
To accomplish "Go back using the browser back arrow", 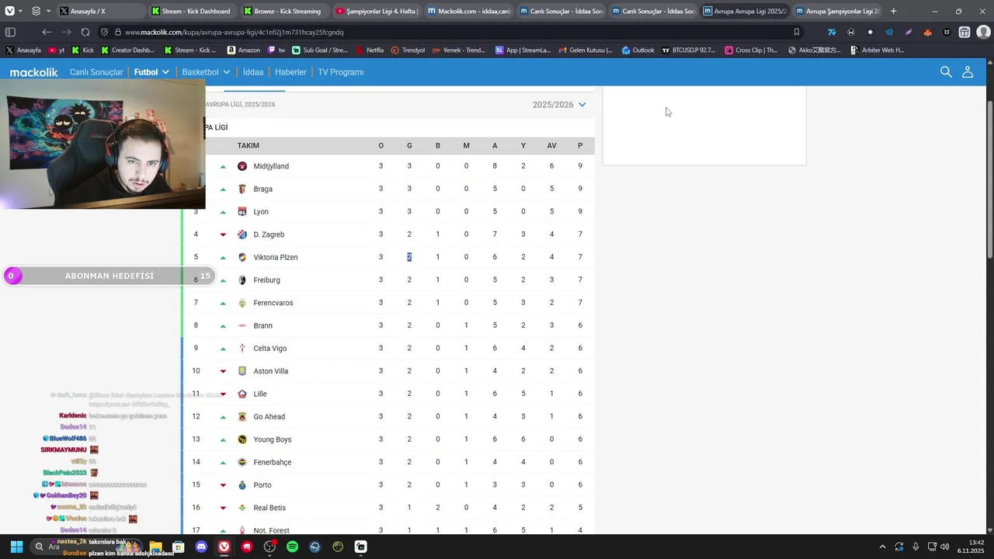I will 47,32.
